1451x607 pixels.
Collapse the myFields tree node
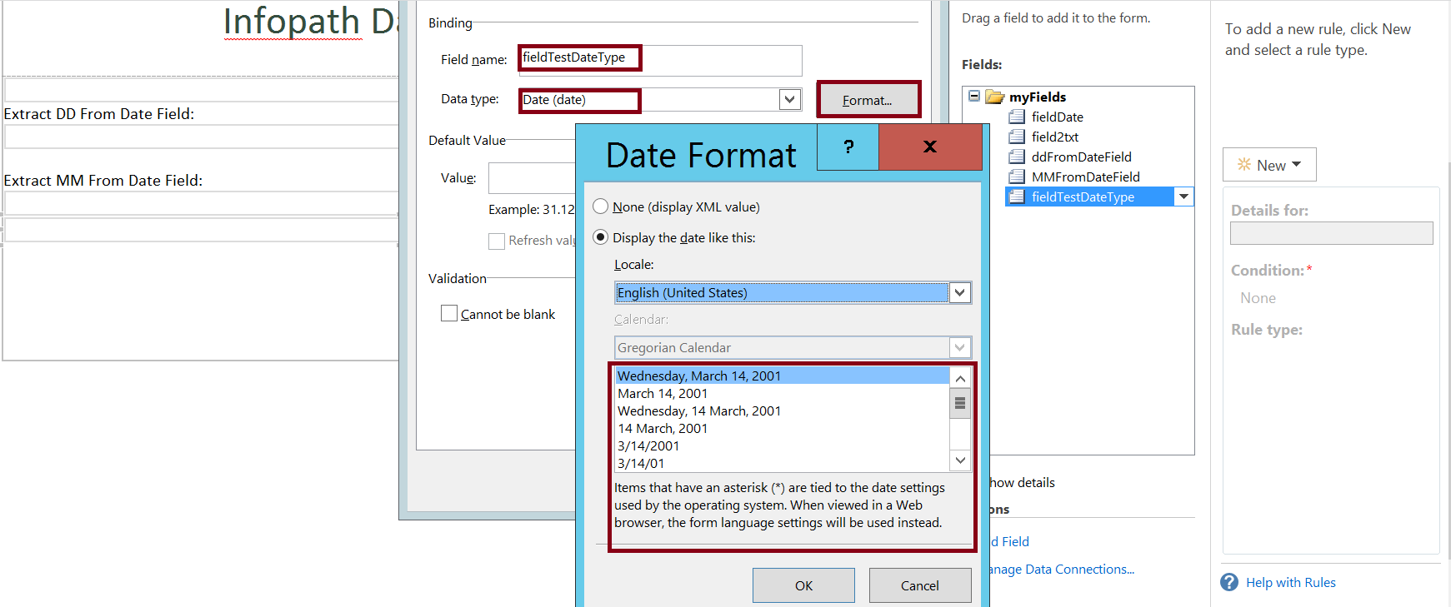pyautogui.click(x=973, y=97)
